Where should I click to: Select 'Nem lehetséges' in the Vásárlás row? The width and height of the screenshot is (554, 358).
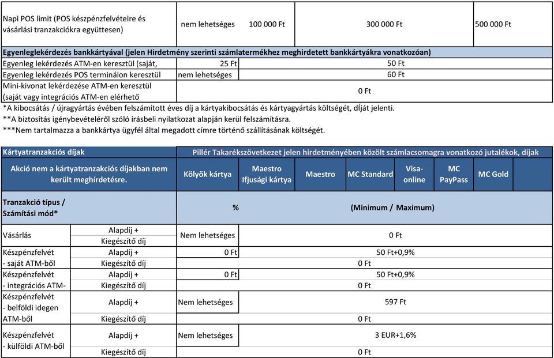pos(207,235)
